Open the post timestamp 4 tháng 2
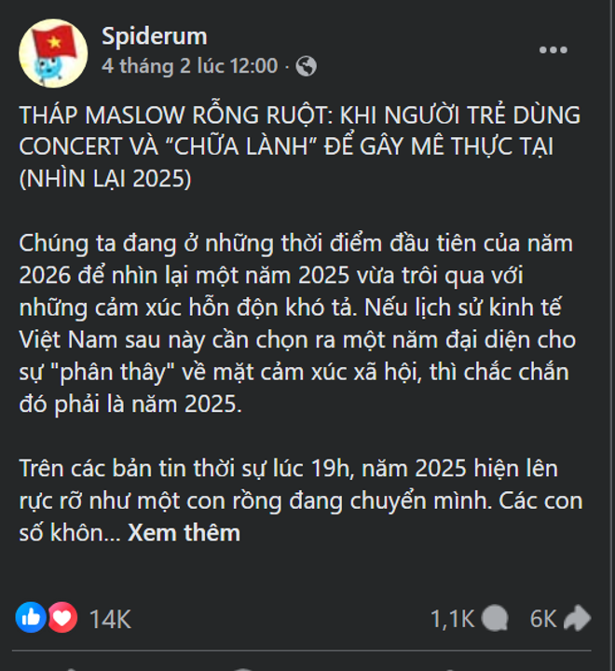Screen dimensions: 615x671 click(x=189, y=66)
